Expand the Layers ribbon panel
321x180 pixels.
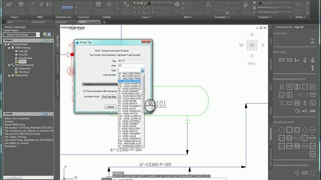146,17
